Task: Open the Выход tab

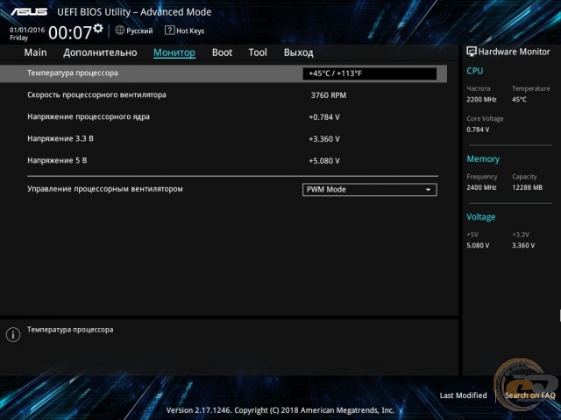Action: click(298, 52)
